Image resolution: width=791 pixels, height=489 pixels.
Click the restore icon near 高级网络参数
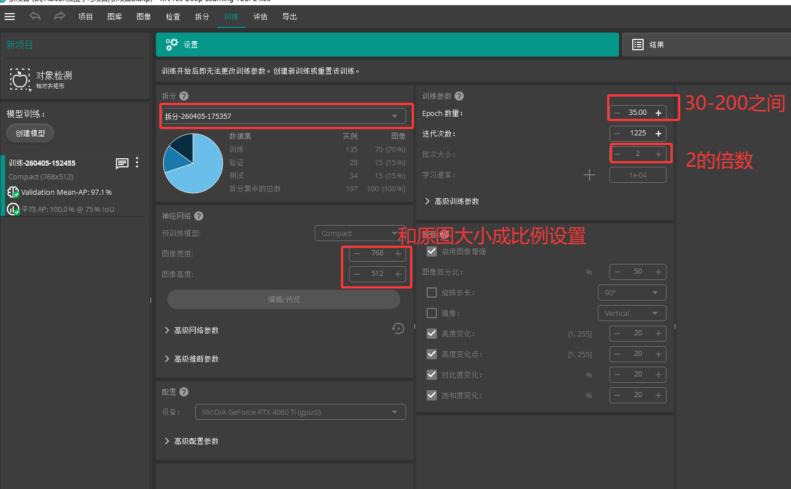pos(398,328)
